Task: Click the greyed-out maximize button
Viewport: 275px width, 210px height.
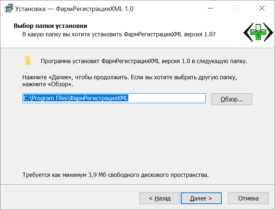Action: pyautogui.click(x=236, y=8)
